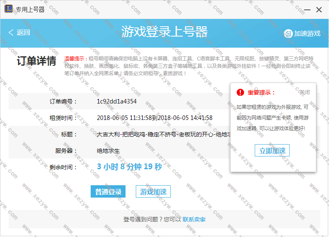Click the remaining time countdown in blue
The height and width of the screenshot is (237, 329).
tap(129, 167)
